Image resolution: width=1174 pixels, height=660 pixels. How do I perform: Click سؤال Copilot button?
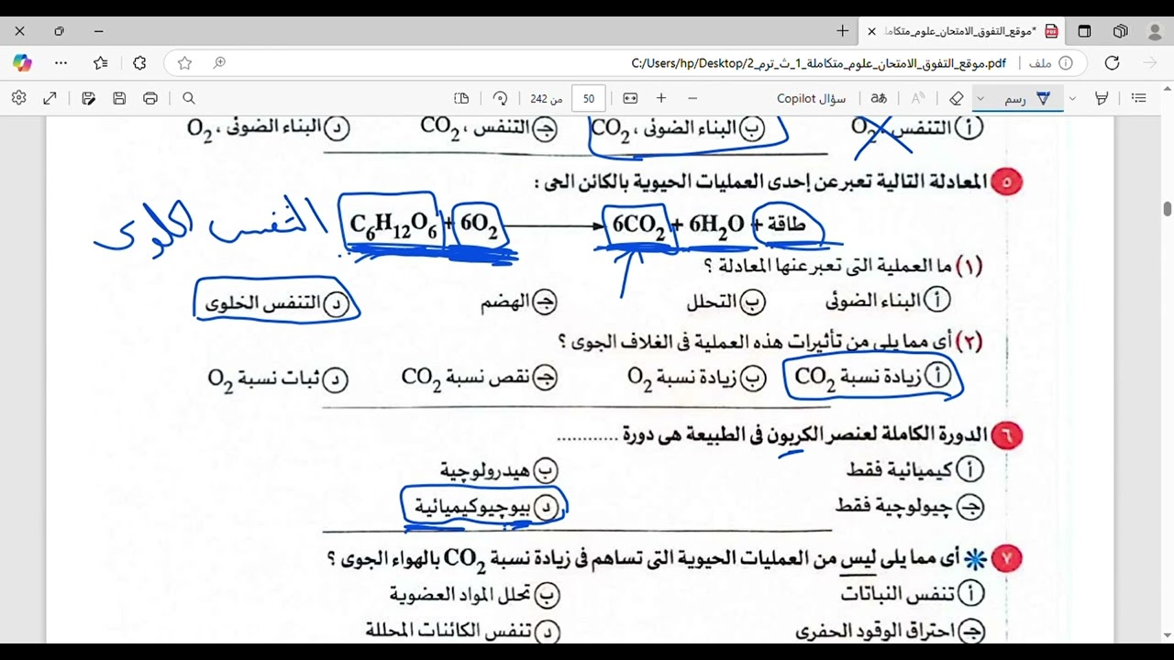click(811, 98)
